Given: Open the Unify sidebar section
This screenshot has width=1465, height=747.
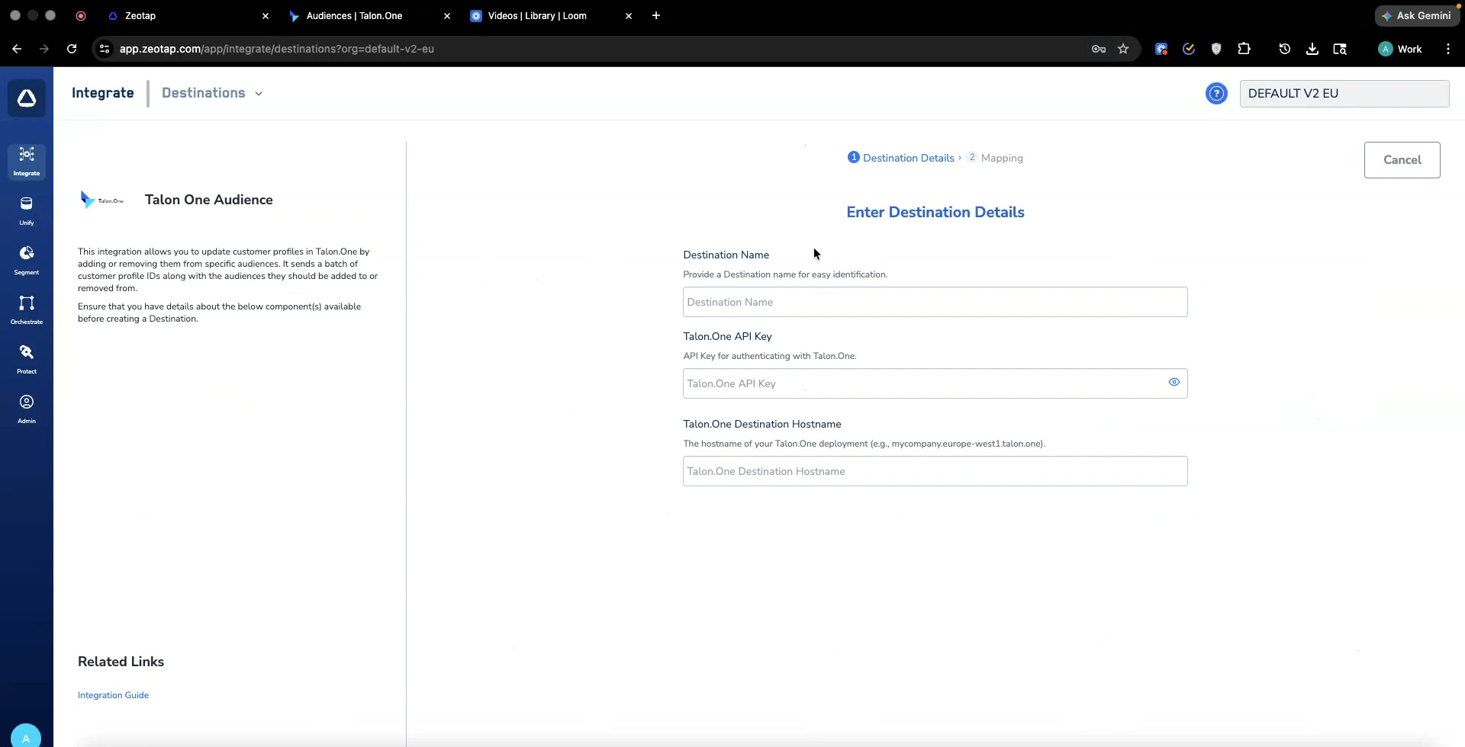Looking at the screenshot, I should (x=27, y=211).
